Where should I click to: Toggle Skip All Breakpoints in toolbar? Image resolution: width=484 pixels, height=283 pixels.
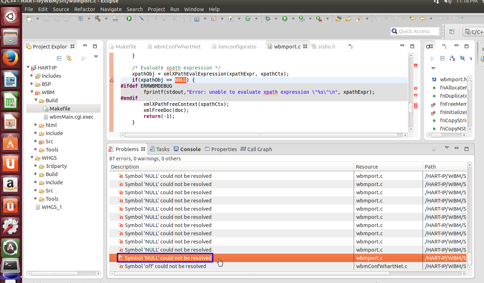[142, 19]
